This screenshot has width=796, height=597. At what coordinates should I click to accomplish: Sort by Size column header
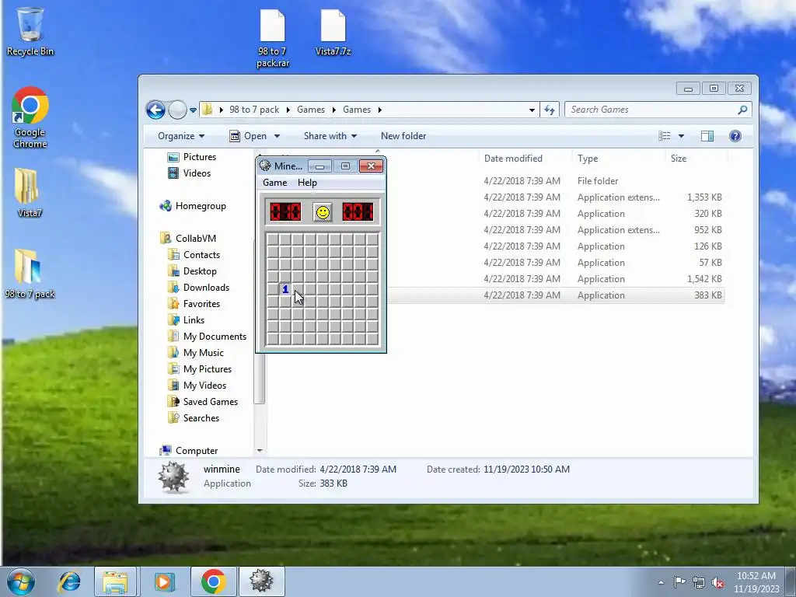pos(678,159)
